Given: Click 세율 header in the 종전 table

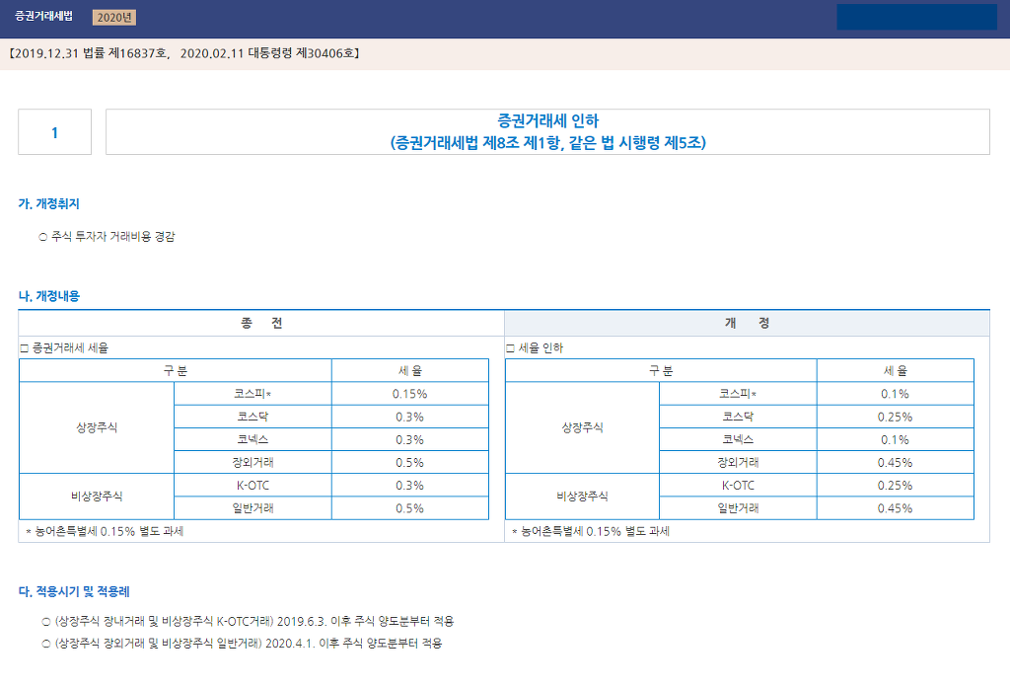Looking at the screenshot, I should coord(410,371).
